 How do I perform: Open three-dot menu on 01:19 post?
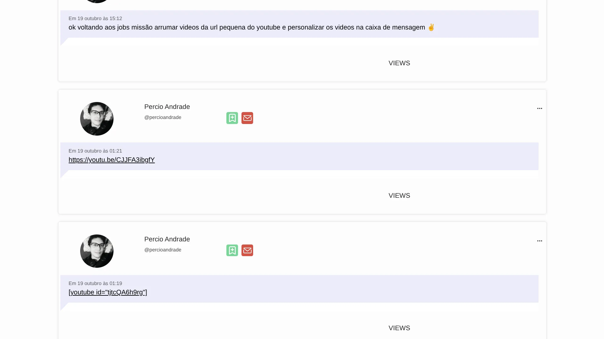(x=540, y=241)
